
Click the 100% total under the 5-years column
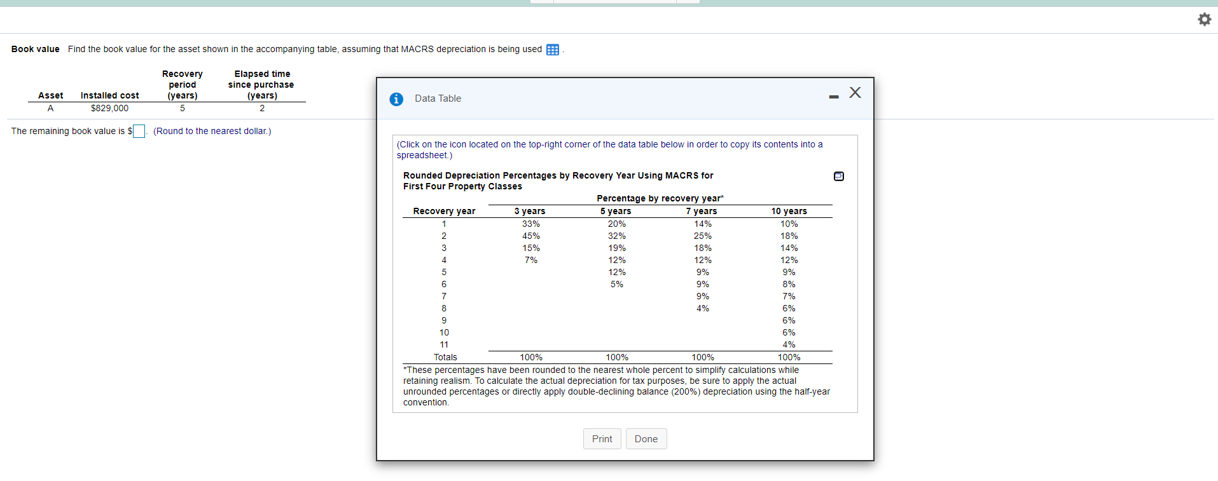tap(617, 357)
